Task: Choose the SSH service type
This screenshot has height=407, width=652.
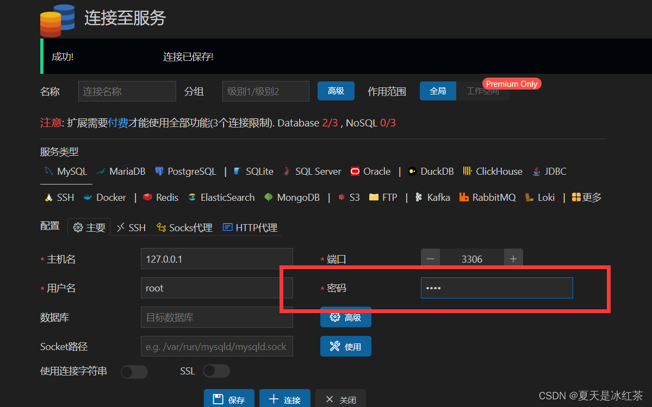Action: click(59, 198)
